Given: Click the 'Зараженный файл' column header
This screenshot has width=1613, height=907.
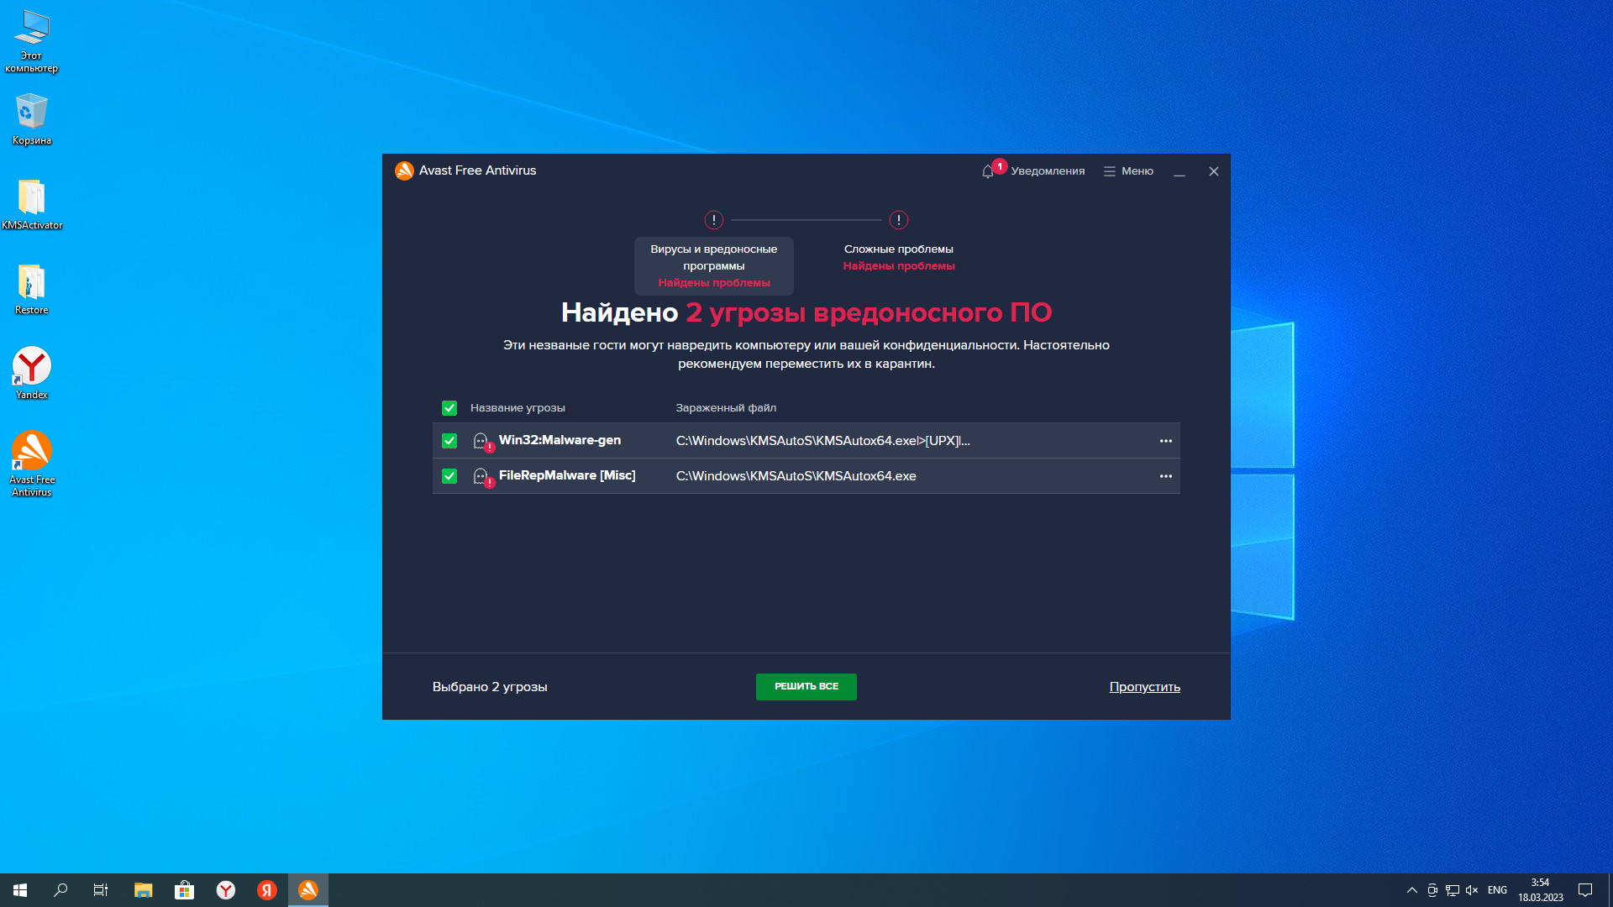Looking at the screenshot, I should (726, 408).
